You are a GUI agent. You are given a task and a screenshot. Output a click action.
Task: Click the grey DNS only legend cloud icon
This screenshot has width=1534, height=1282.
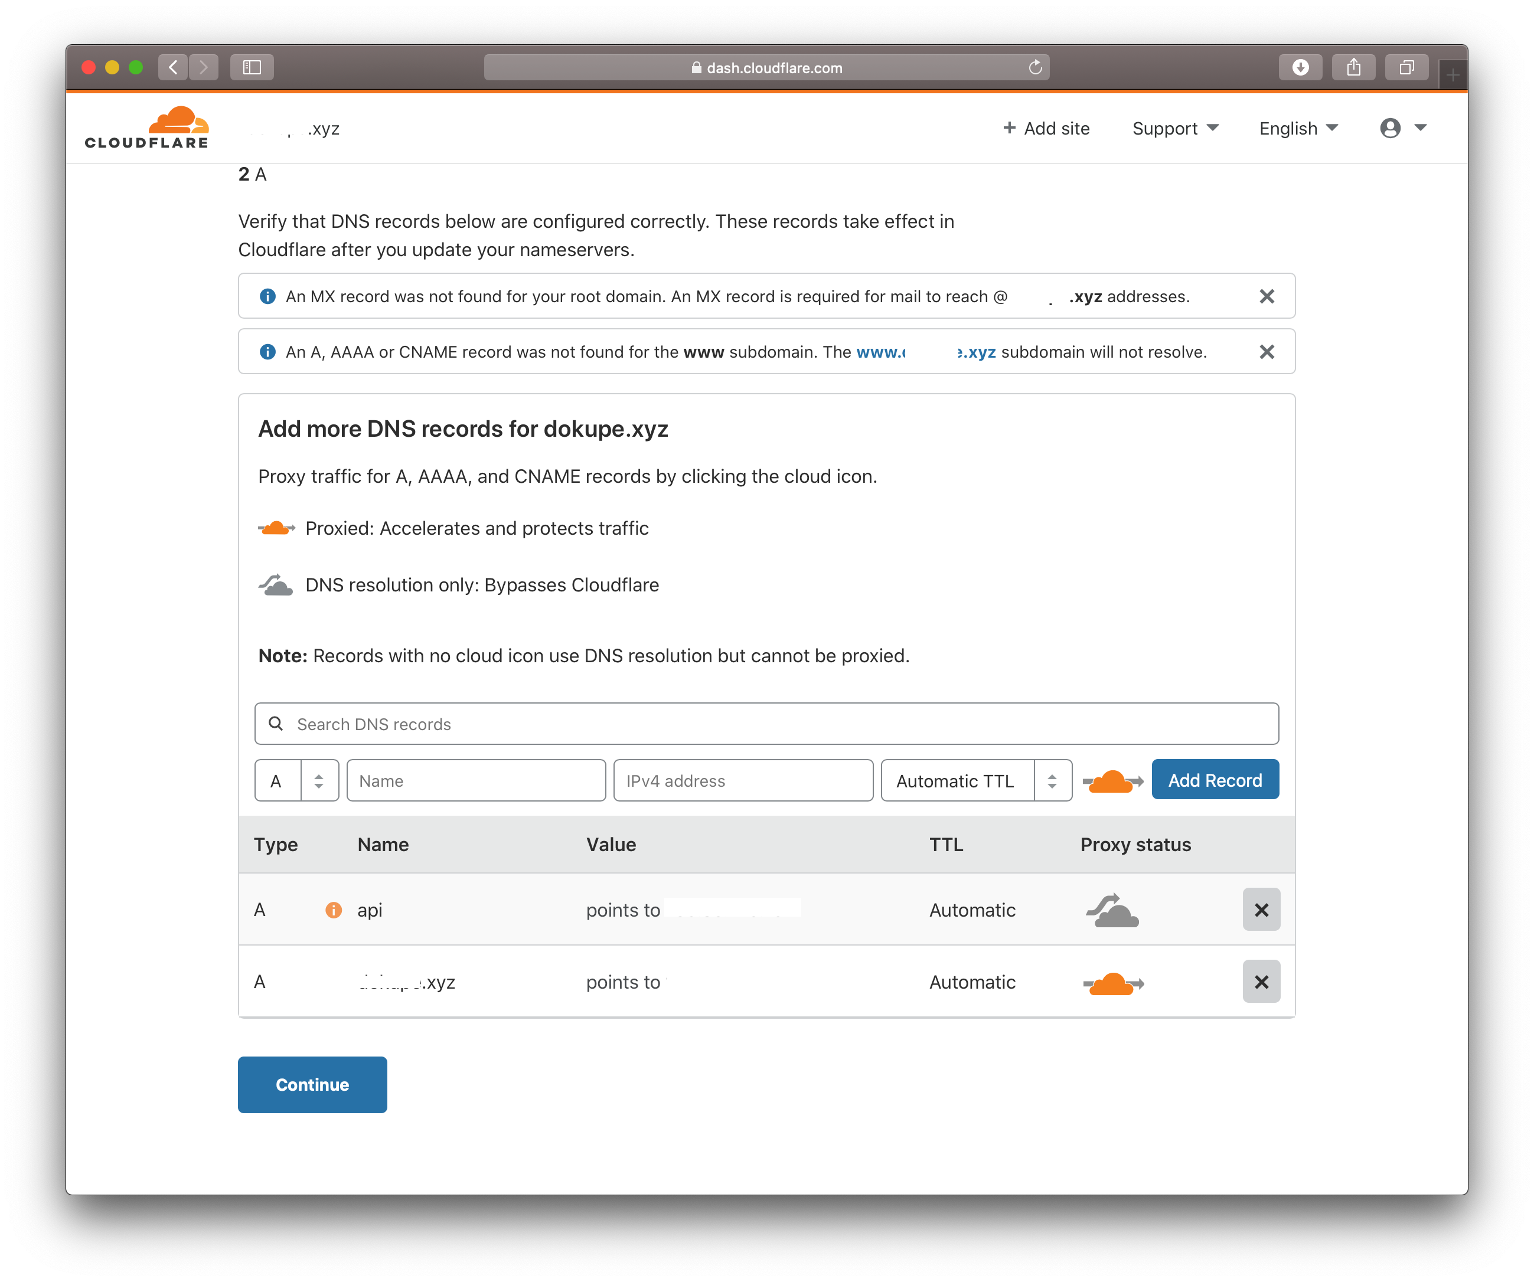tap(275, 584)
